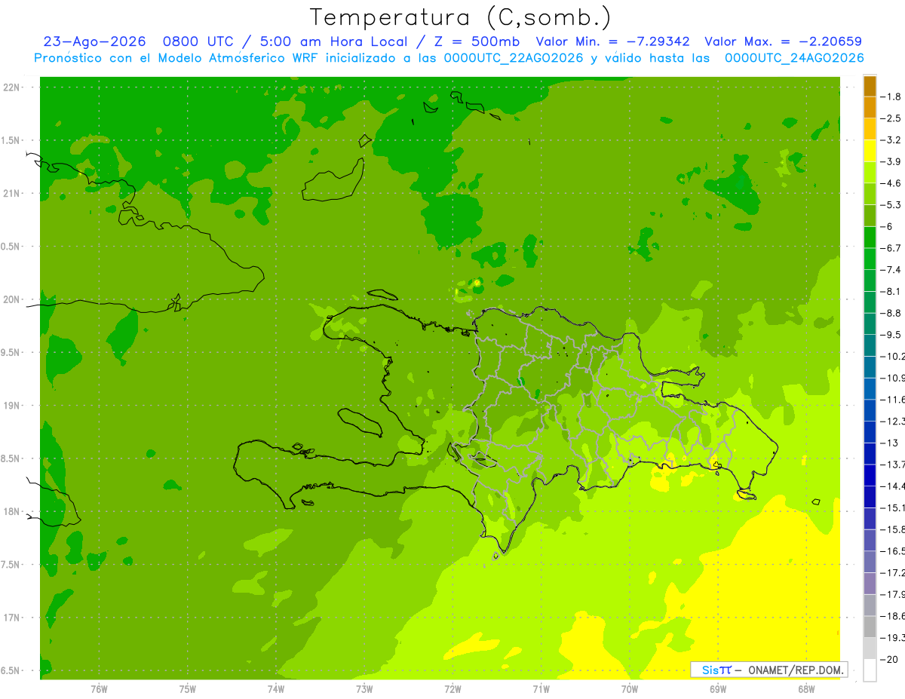The image size is (905, 699).
Task: Click the "-5.3" legend value
Action: [x=891, y=204]
